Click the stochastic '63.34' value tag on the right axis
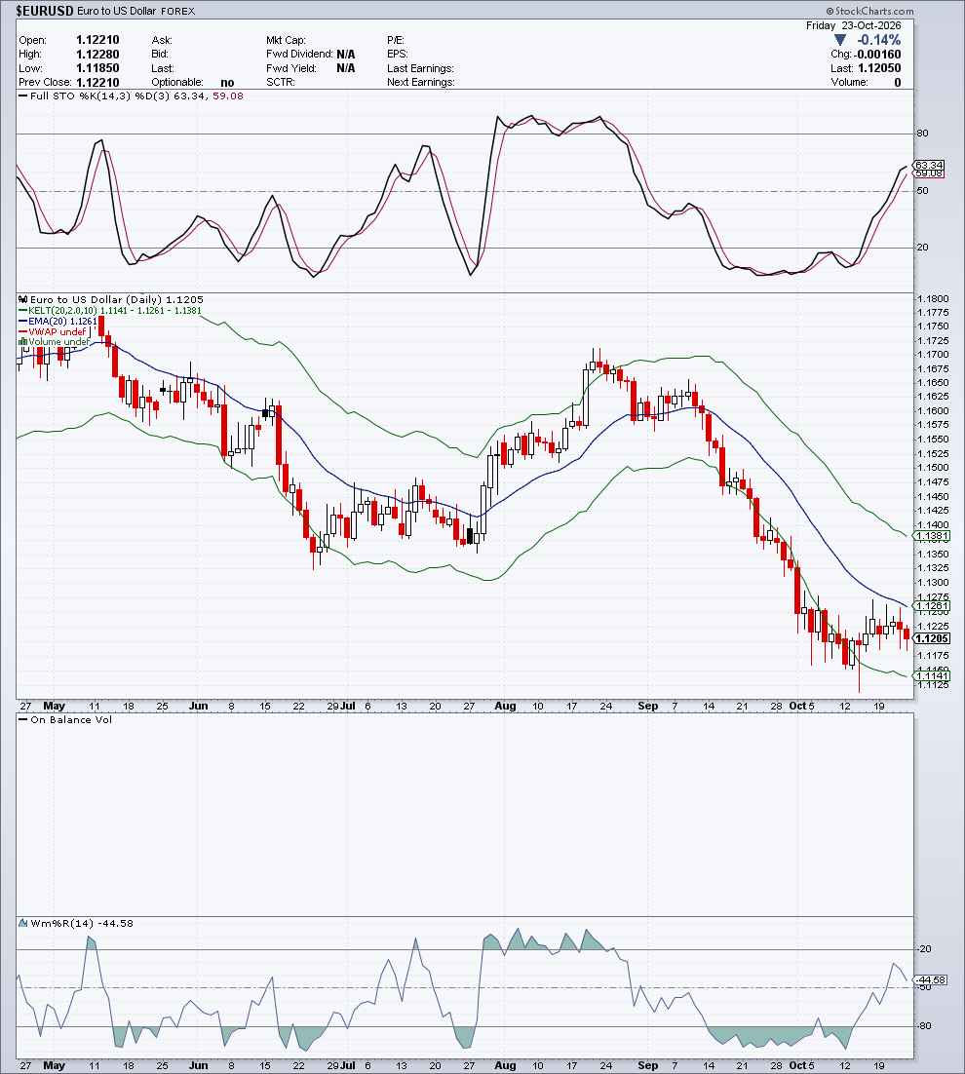 (x=929, y=165)
